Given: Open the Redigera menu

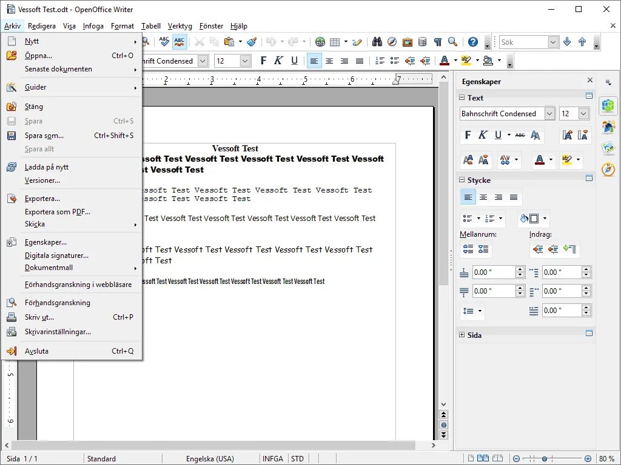Looking at the screenshot, I should [x=42, y=26].
